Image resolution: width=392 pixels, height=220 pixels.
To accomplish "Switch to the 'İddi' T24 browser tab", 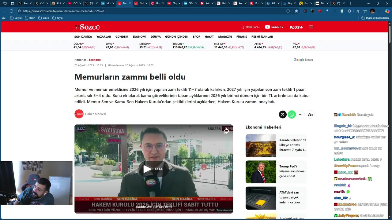I will 107,3.
